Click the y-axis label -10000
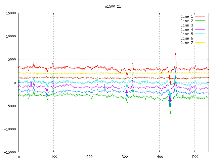Screen dimensions: 215x161 tap(10, 129)
